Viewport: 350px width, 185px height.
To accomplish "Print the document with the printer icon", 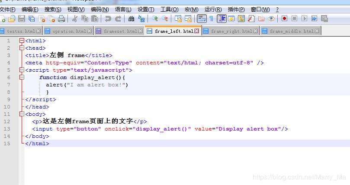I will pos(61,19).
